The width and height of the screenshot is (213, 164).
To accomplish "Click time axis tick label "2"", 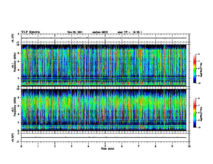I will pyautogui.click(x=55, y=146).
